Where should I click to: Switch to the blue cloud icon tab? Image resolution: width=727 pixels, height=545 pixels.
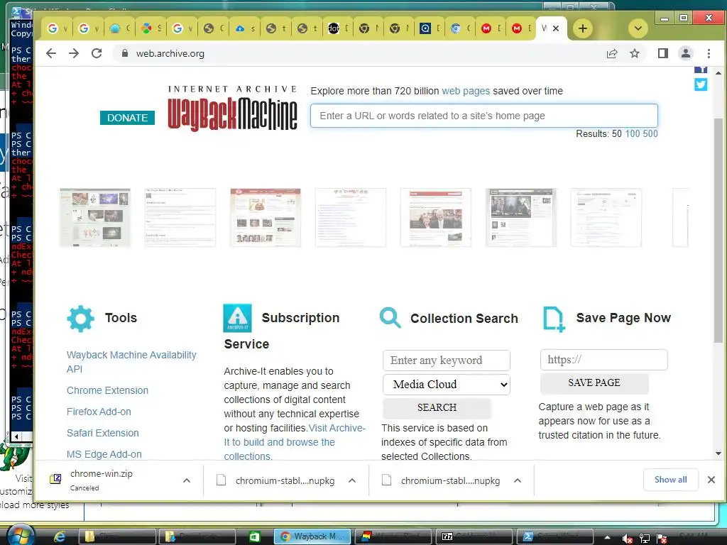tap(245, 28)
